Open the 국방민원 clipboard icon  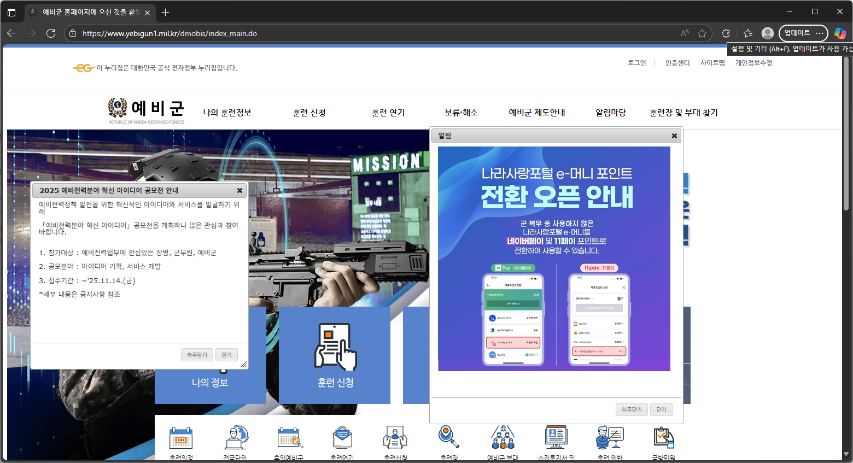click(x=663, y=438)
